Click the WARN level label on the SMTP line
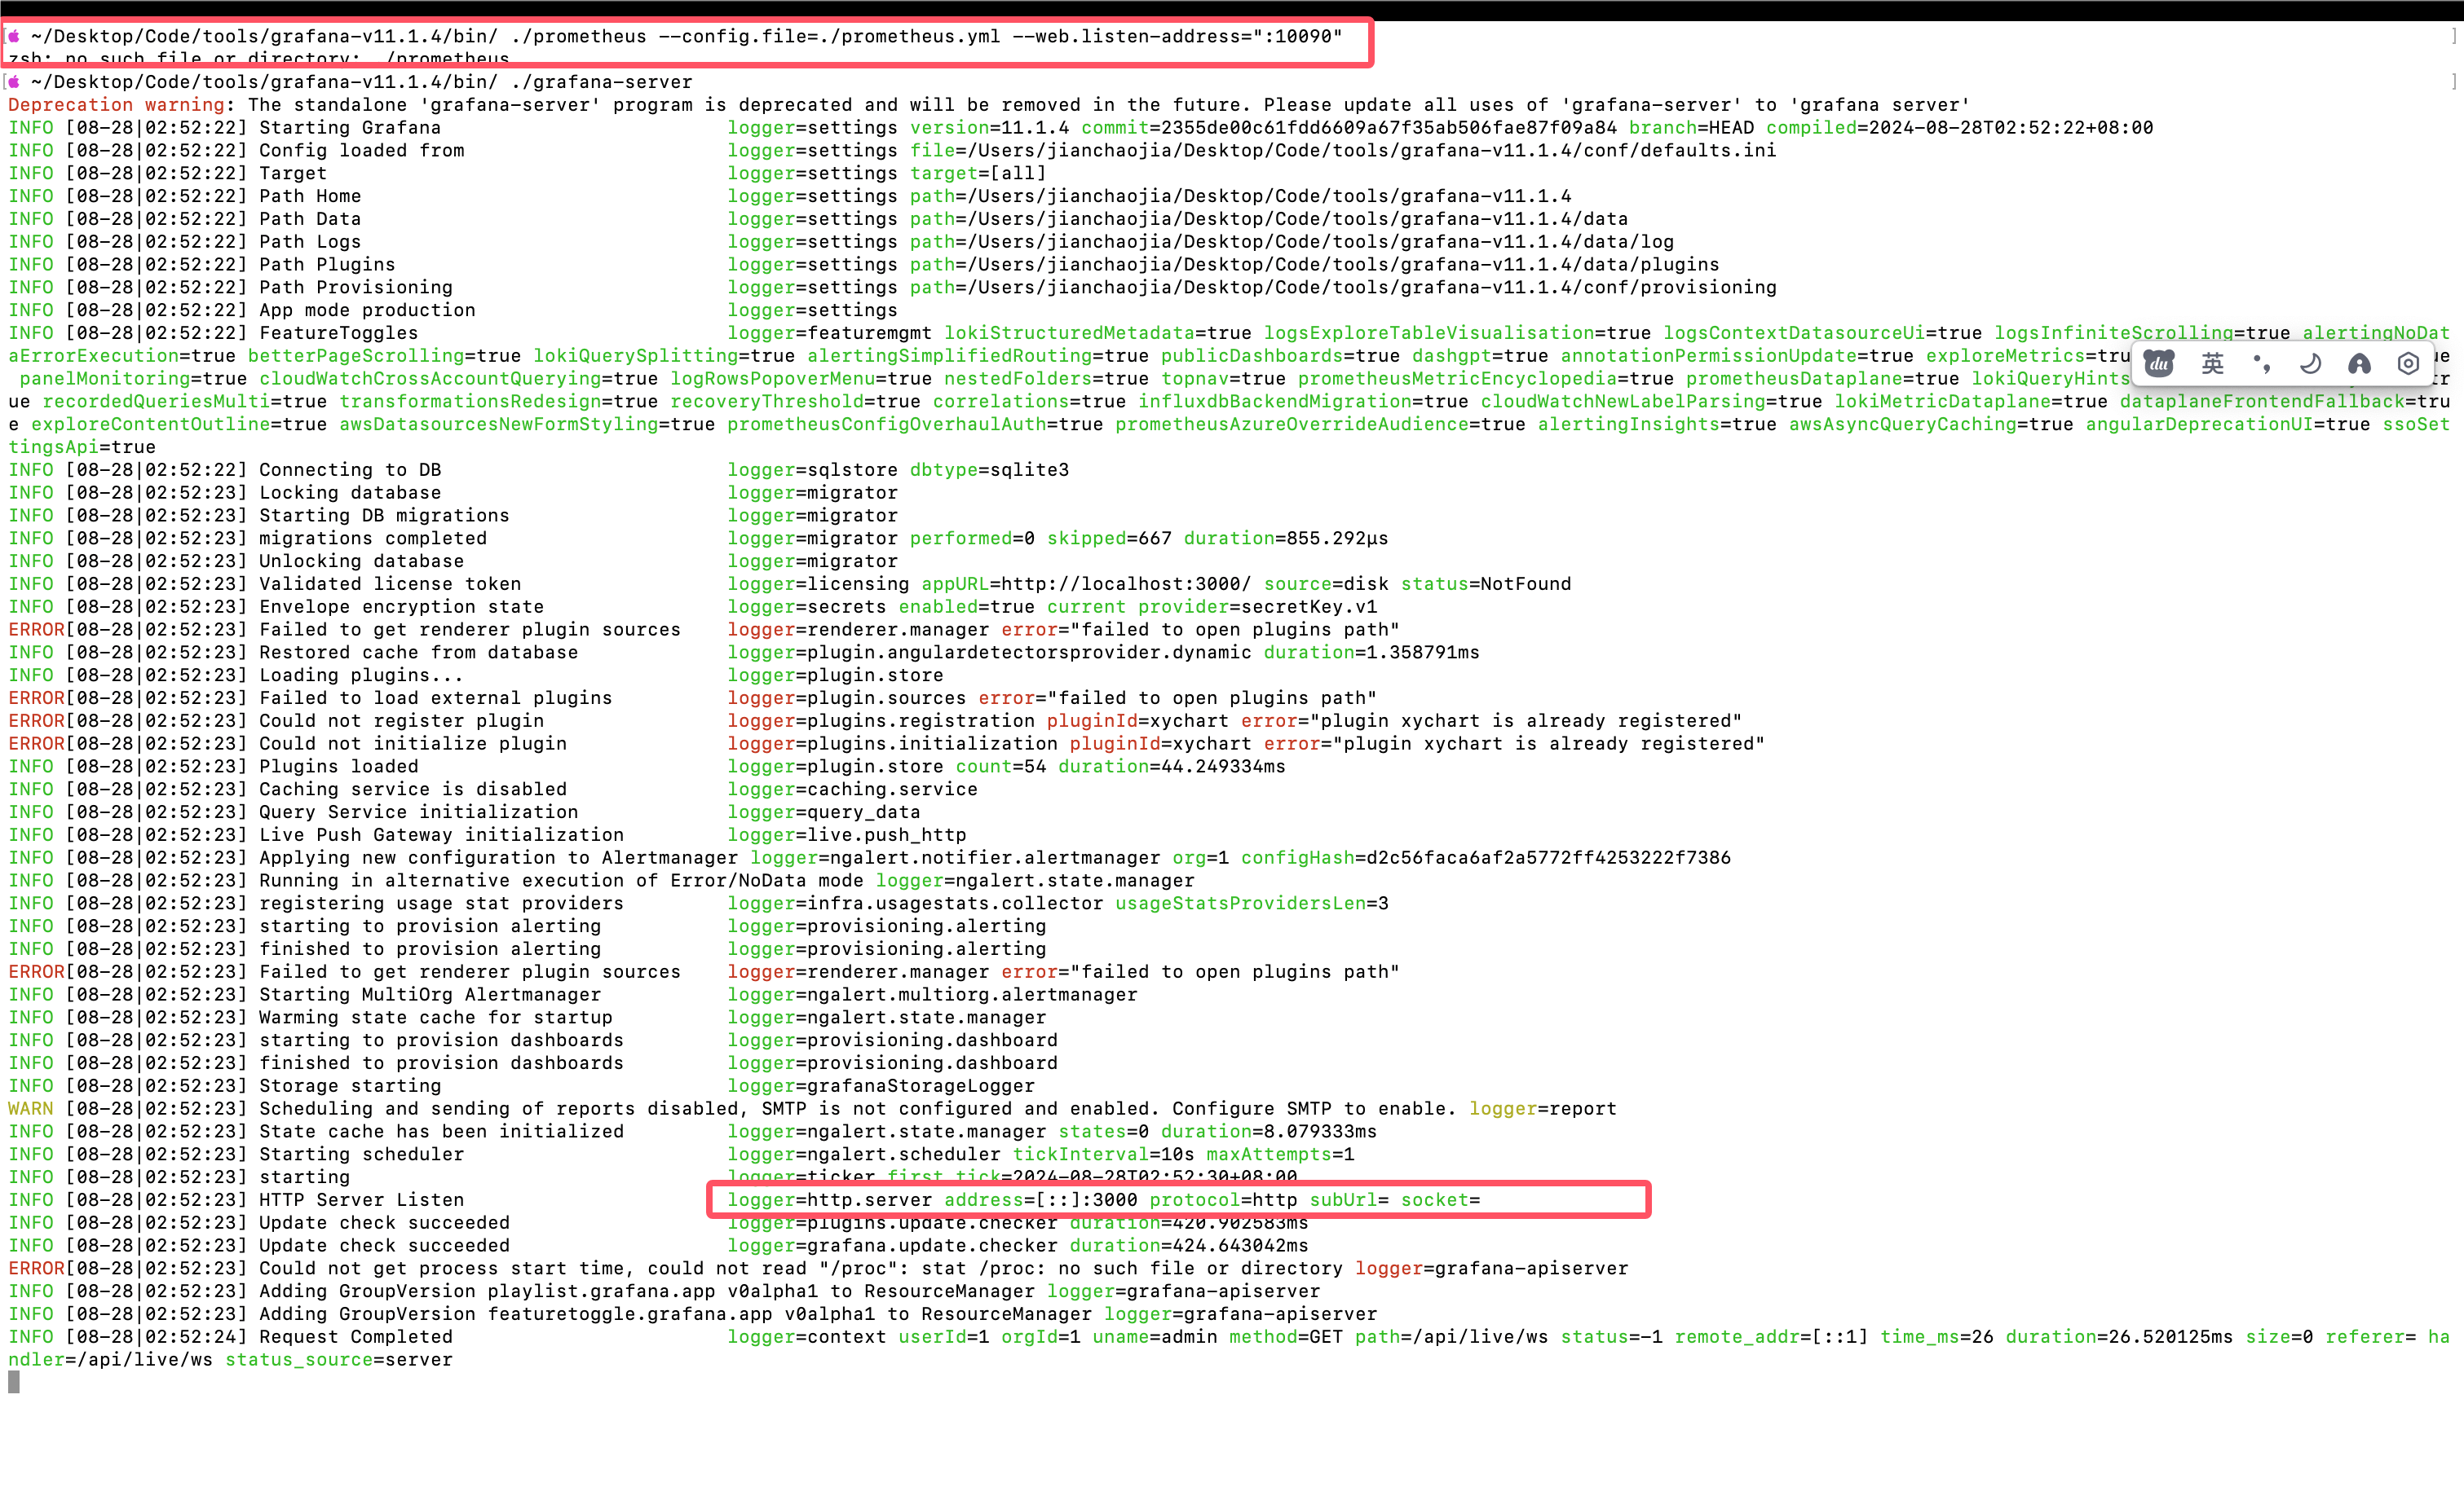2464x1509 pixels. click(x=31, y=1109)
